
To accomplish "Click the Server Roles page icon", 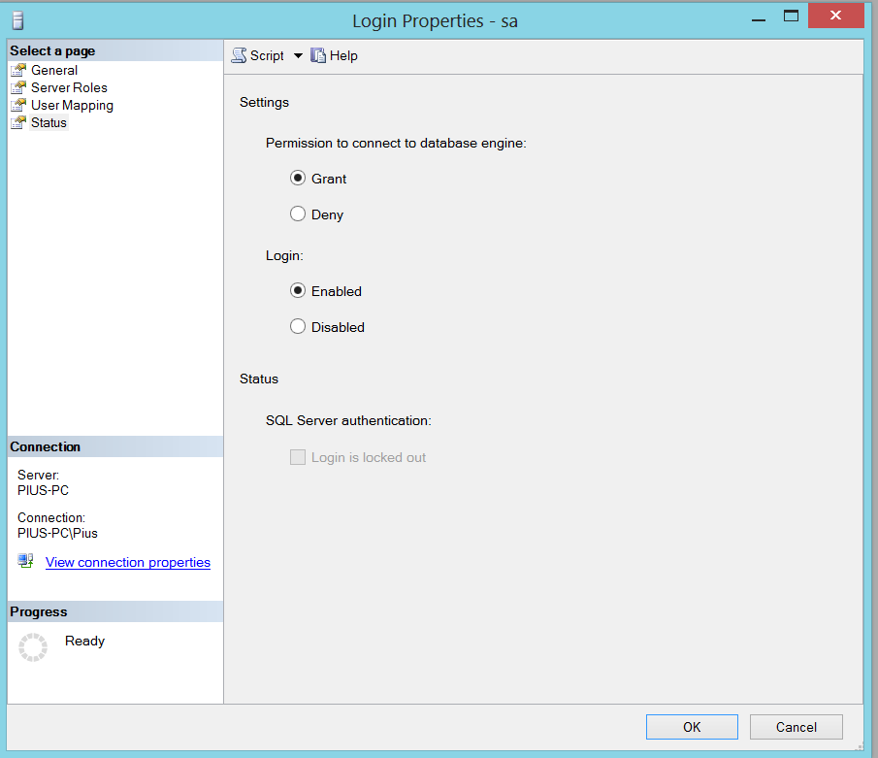I will 18,87.
